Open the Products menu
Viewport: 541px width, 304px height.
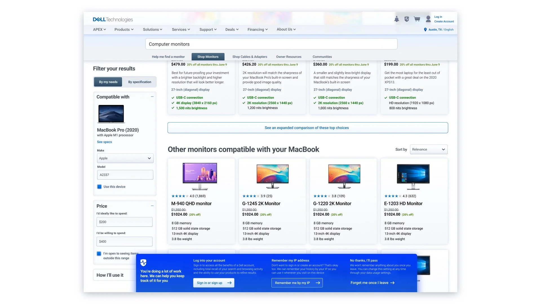[124, 30]
